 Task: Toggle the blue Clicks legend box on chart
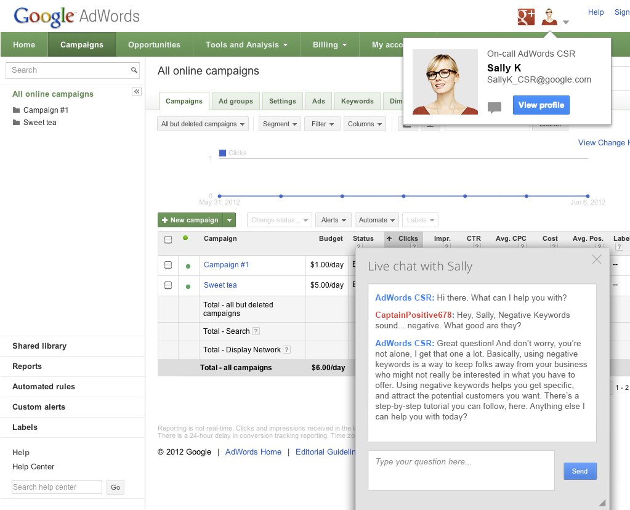pyautogui.click(x=222, y=153)
